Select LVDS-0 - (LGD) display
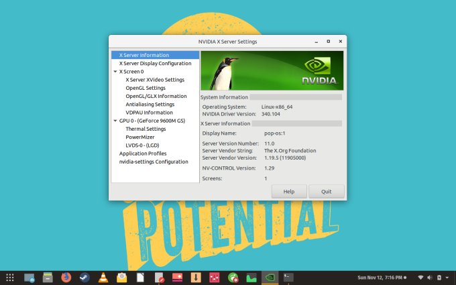This screenshot has height=285, width=456. [142, 145]
